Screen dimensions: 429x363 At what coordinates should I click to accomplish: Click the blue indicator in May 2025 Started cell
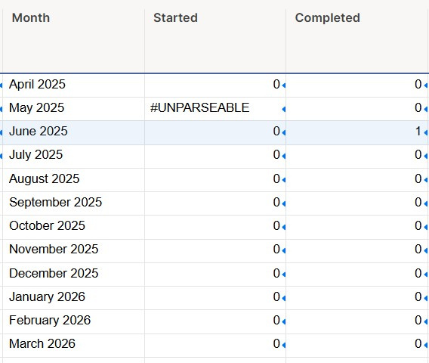coord(284,110)
